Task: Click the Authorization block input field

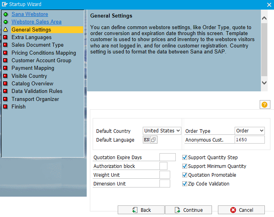Action: point(163,166)
